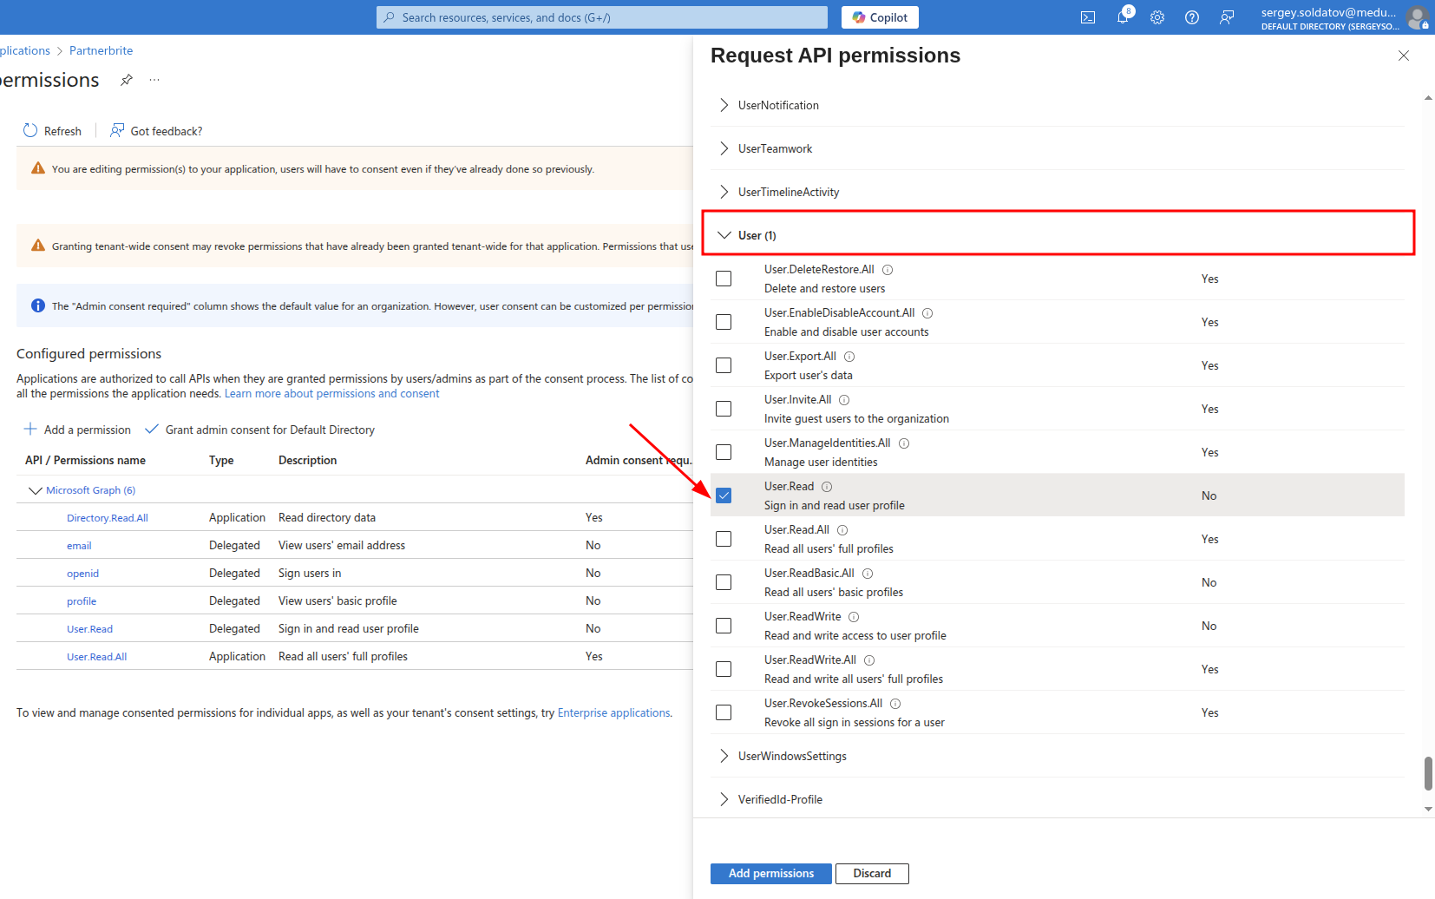1435x899 pixels.
Task: Show info icon next to User.Read
Action: coord(827,487)
